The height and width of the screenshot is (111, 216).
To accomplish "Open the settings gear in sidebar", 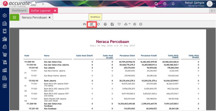I will [5, 15].
